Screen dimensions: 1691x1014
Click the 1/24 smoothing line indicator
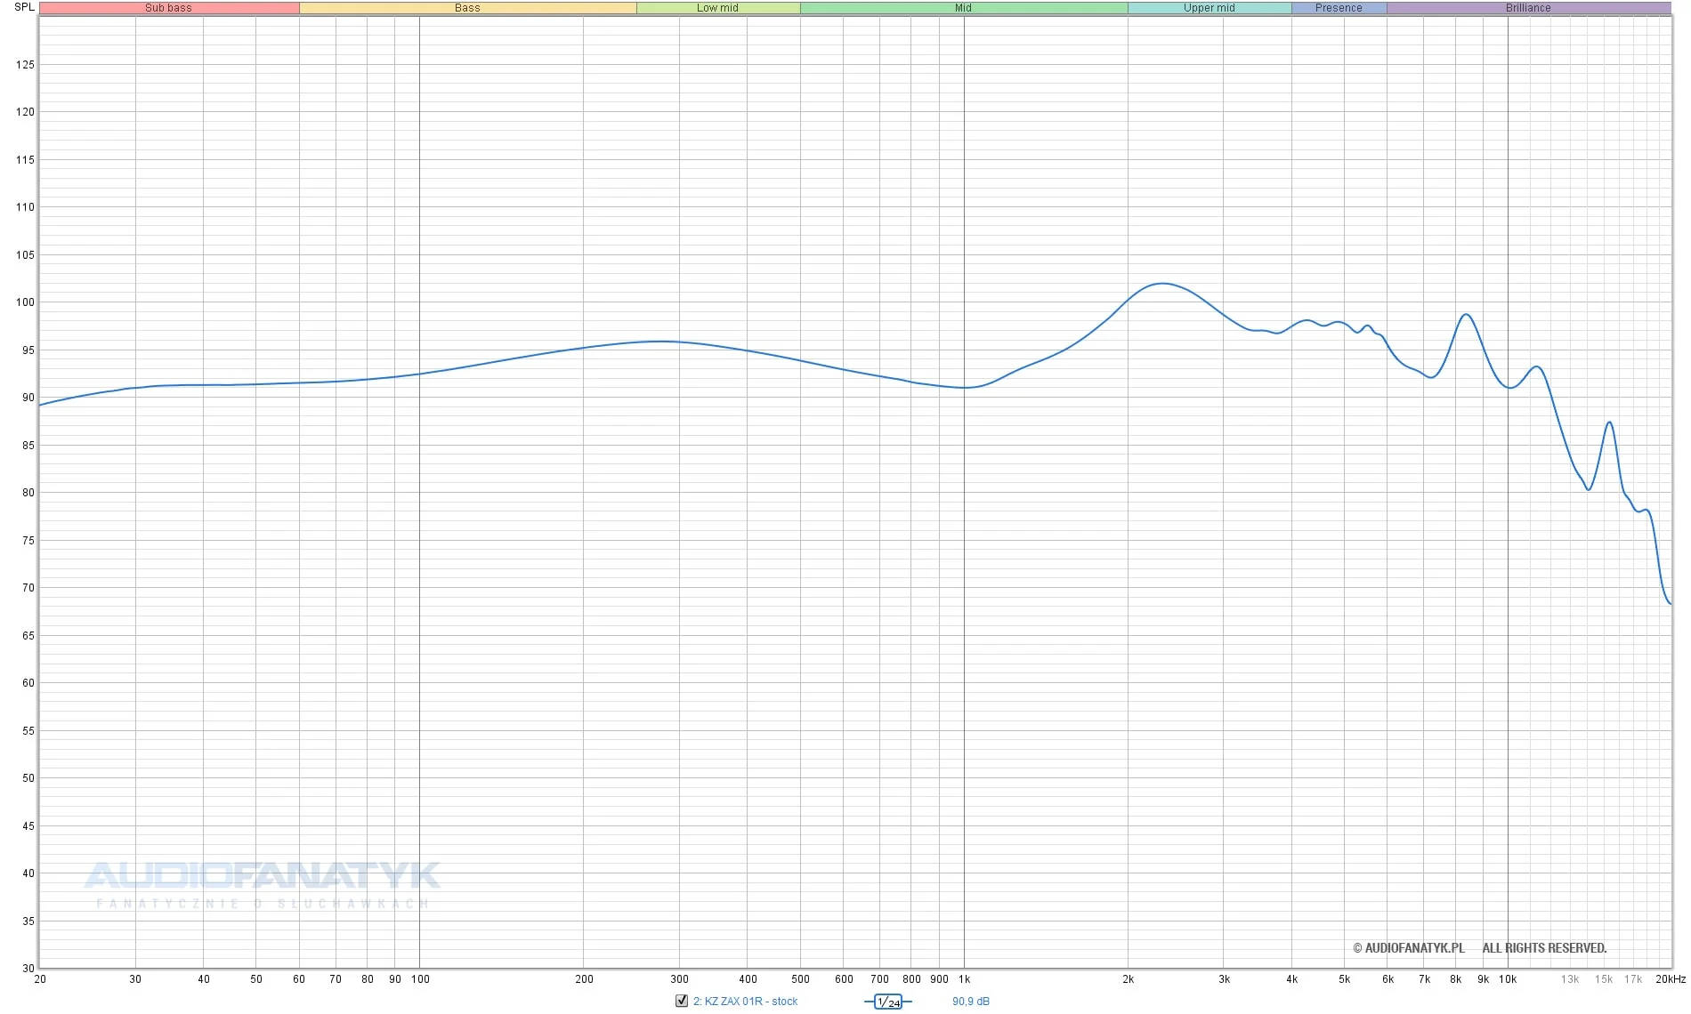point(888,1002)
